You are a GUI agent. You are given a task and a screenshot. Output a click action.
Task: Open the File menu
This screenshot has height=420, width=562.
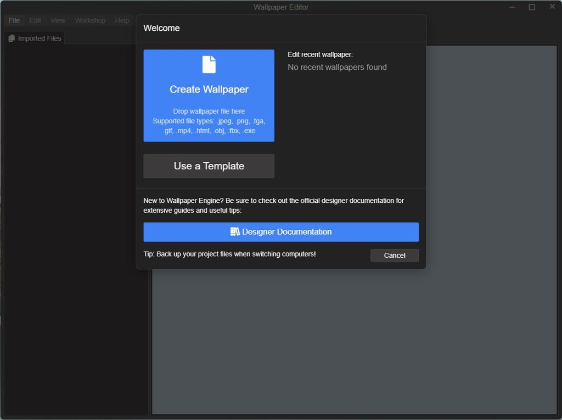(14, 20)
